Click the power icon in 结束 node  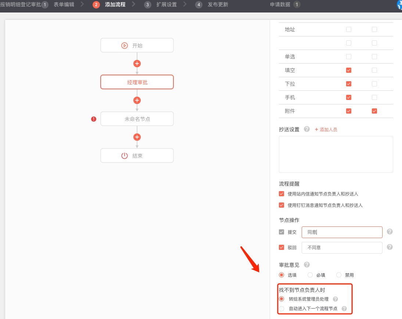click(x=124, y=156)
